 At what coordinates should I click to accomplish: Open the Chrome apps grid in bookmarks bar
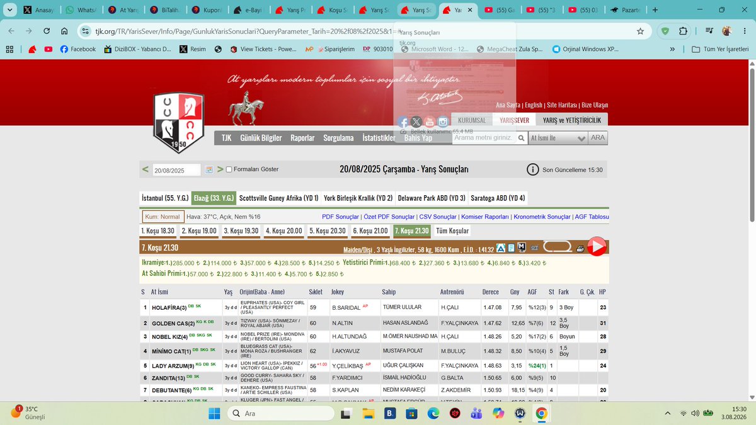click(9, 49)
